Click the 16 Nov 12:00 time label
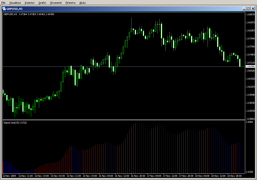The height and width of the screenshot is (180, 257). pos(122,176)
